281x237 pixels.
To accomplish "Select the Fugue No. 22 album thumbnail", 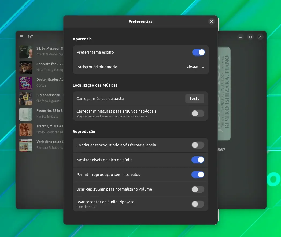I will 26,114.
